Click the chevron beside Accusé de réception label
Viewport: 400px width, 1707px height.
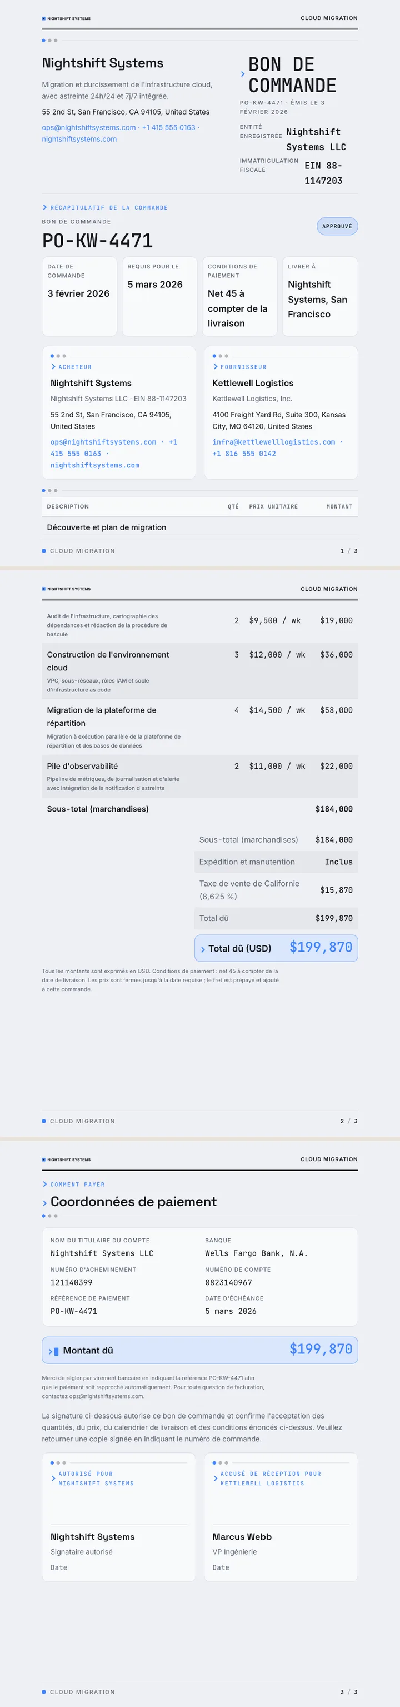215,1479
